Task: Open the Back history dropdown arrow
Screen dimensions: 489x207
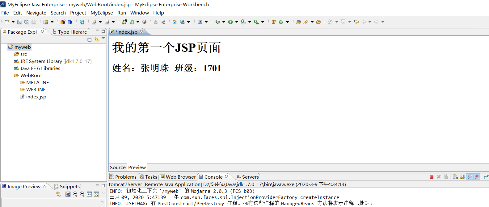Action: pyautogui.click(x=370, y=22)
